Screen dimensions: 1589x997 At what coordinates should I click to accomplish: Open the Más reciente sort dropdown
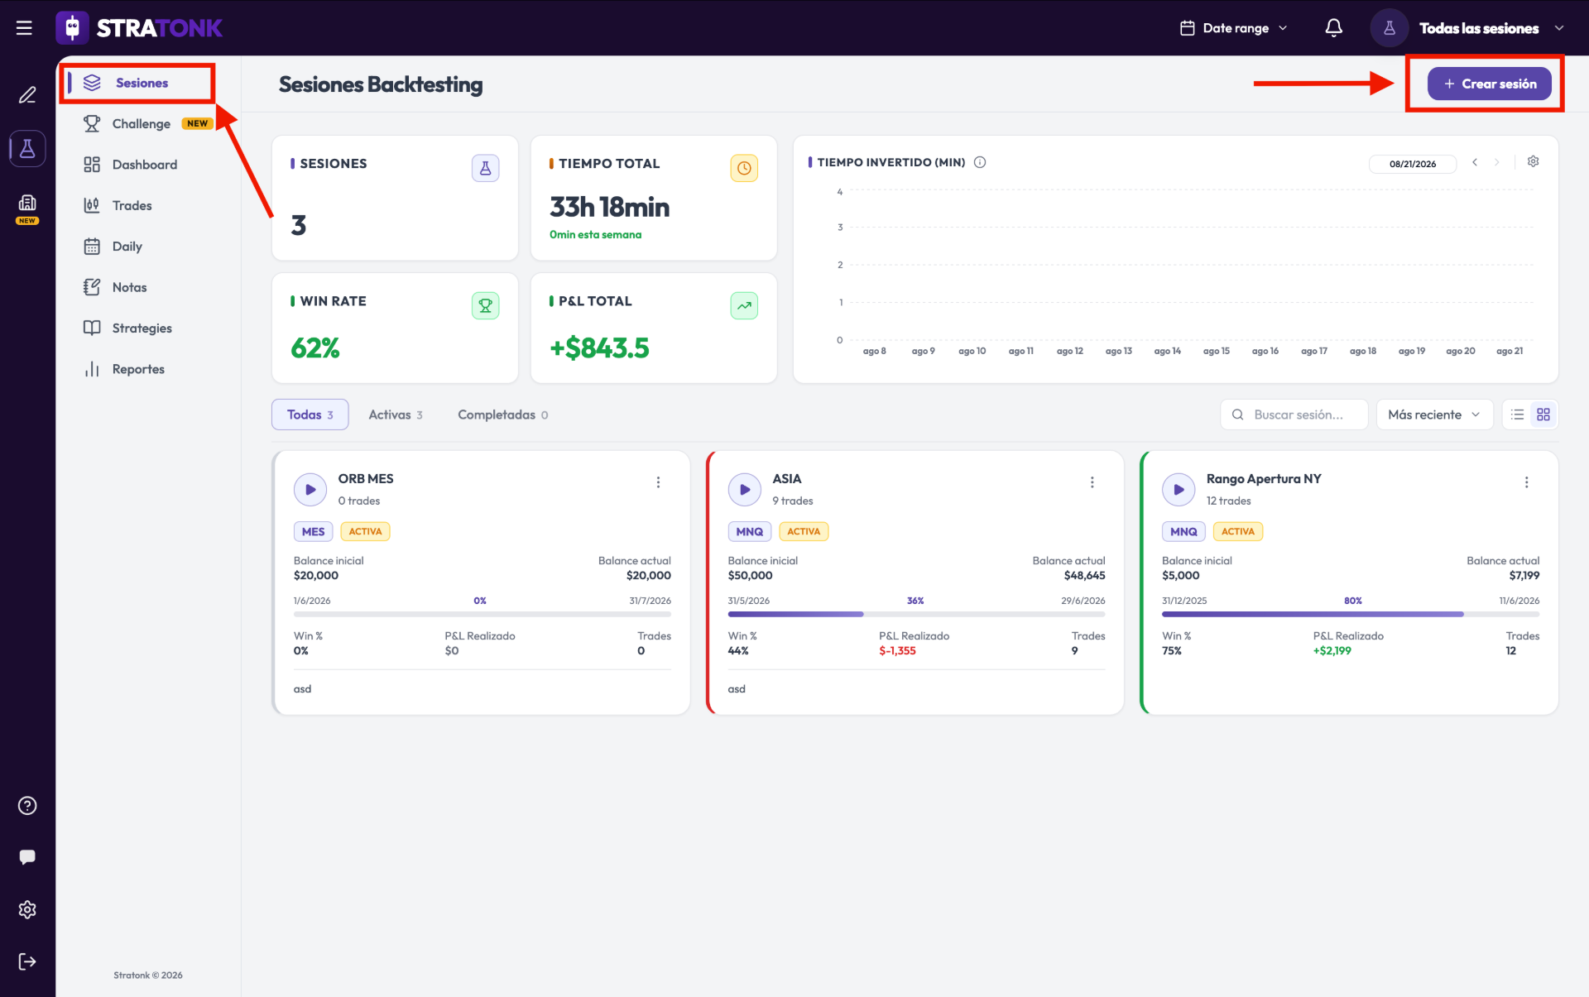point(1434,415)
